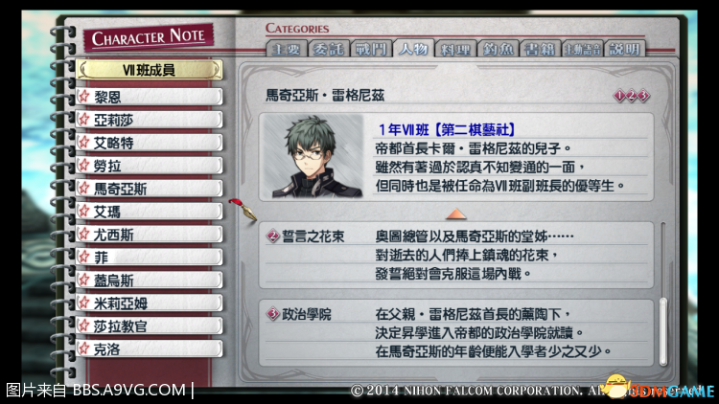
Task: Click the red diamond 3 page marker
Action: click(x=643, y=96)
